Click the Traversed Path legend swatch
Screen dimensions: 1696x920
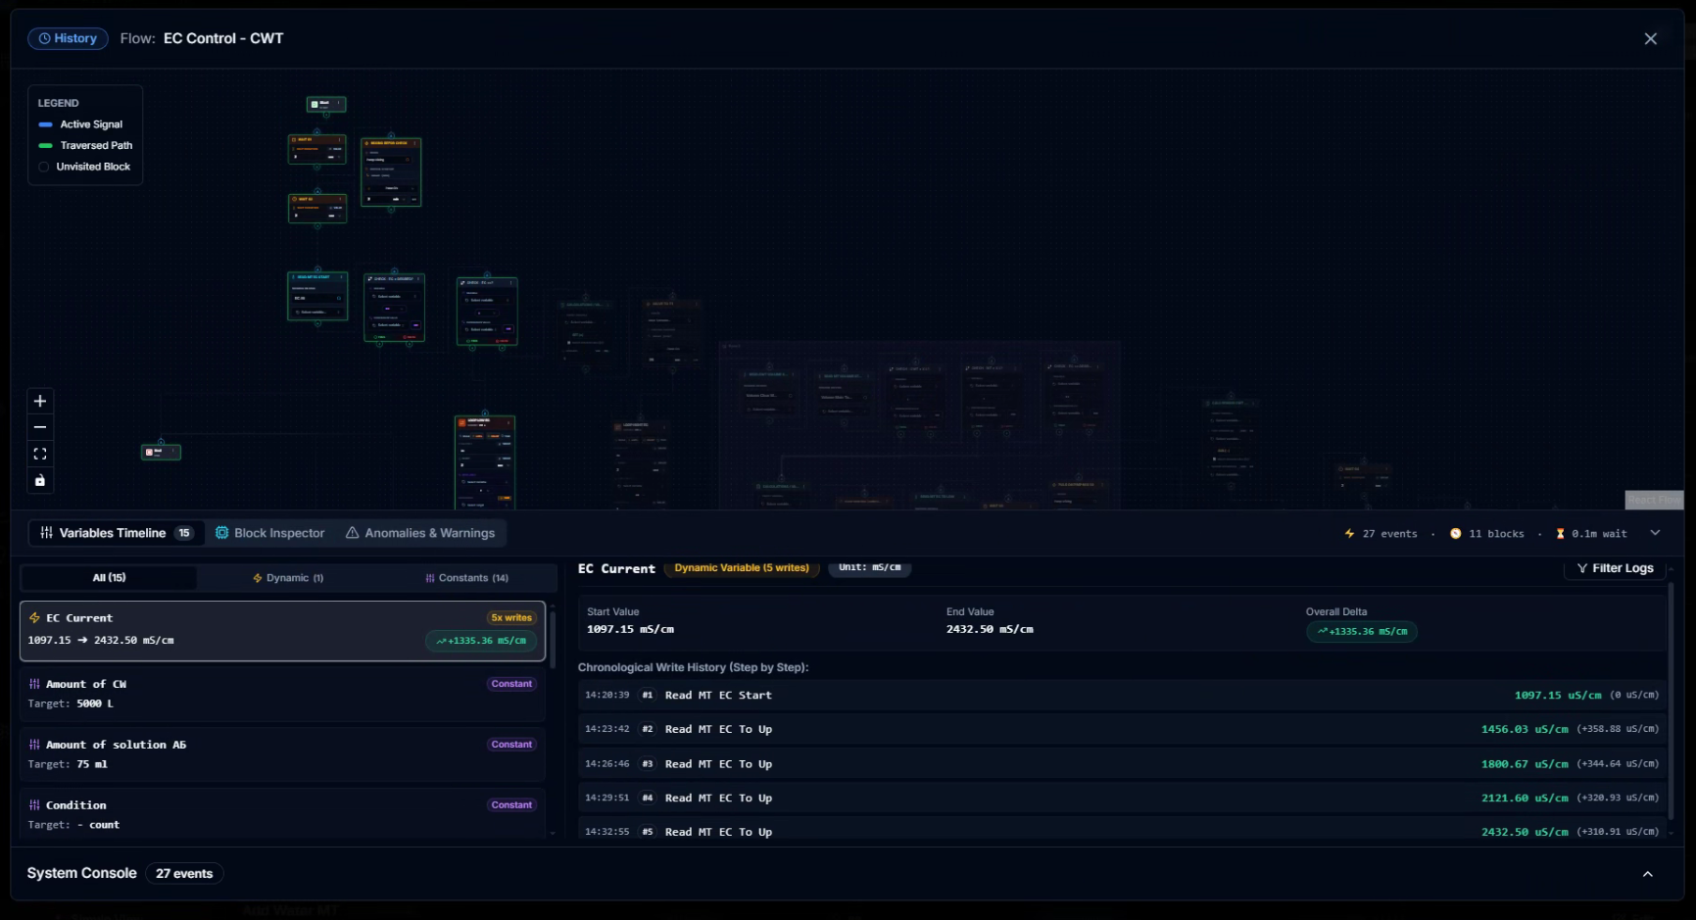point(45,146)
